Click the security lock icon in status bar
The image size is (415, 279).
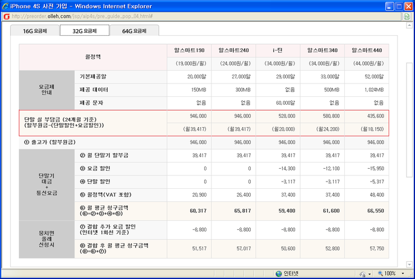click(363, 273)
